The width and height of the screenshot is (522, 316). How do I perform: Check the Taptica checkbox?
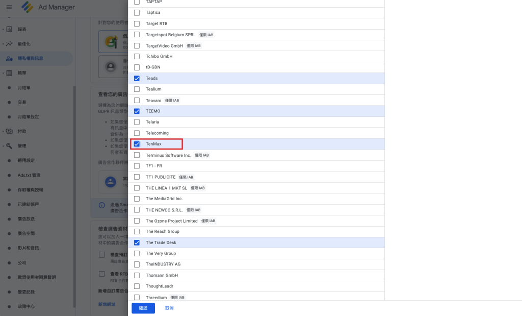(137, 13)
